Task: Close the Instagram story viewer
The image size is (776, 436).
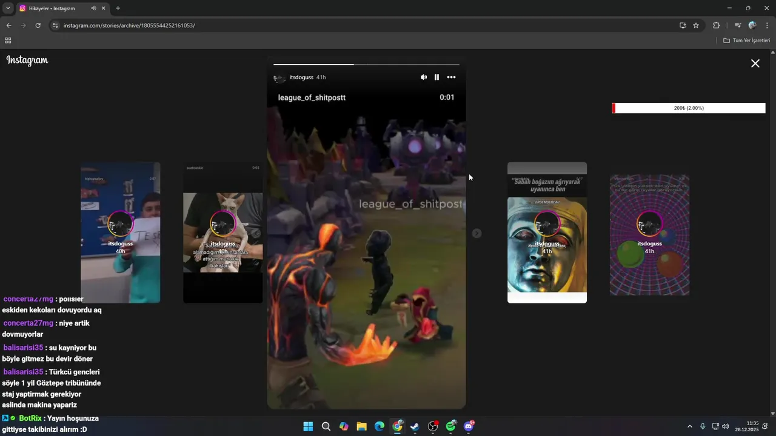Action: pyautogui.click(x=755, y=63)
